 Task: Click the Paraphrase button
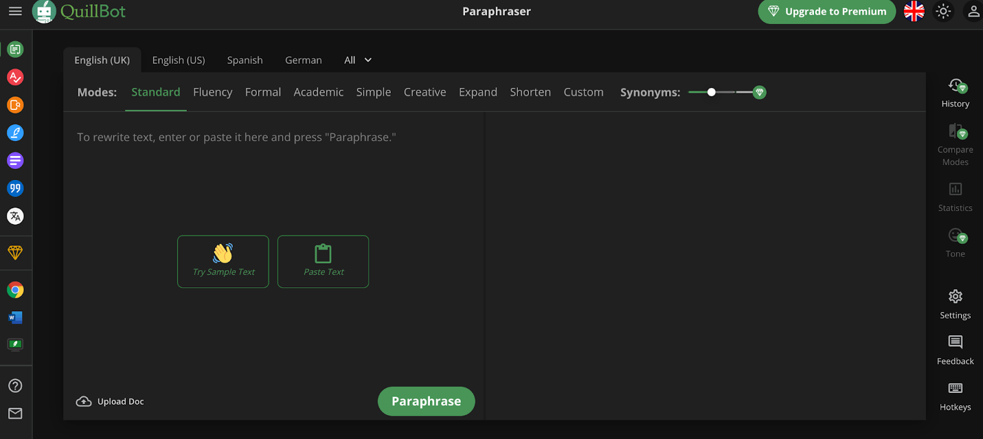(426, 401)
